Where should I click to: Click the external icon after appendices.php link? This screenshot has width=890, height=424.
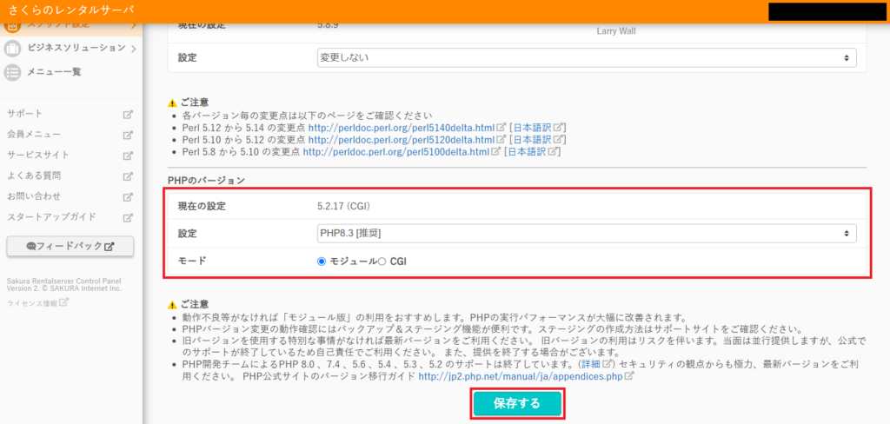(x=629, y=375)
